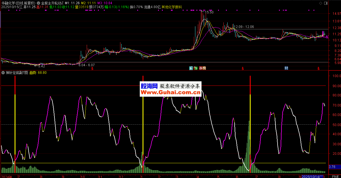Click the 2025/10/14 date marker on time axis

(313, 177)
